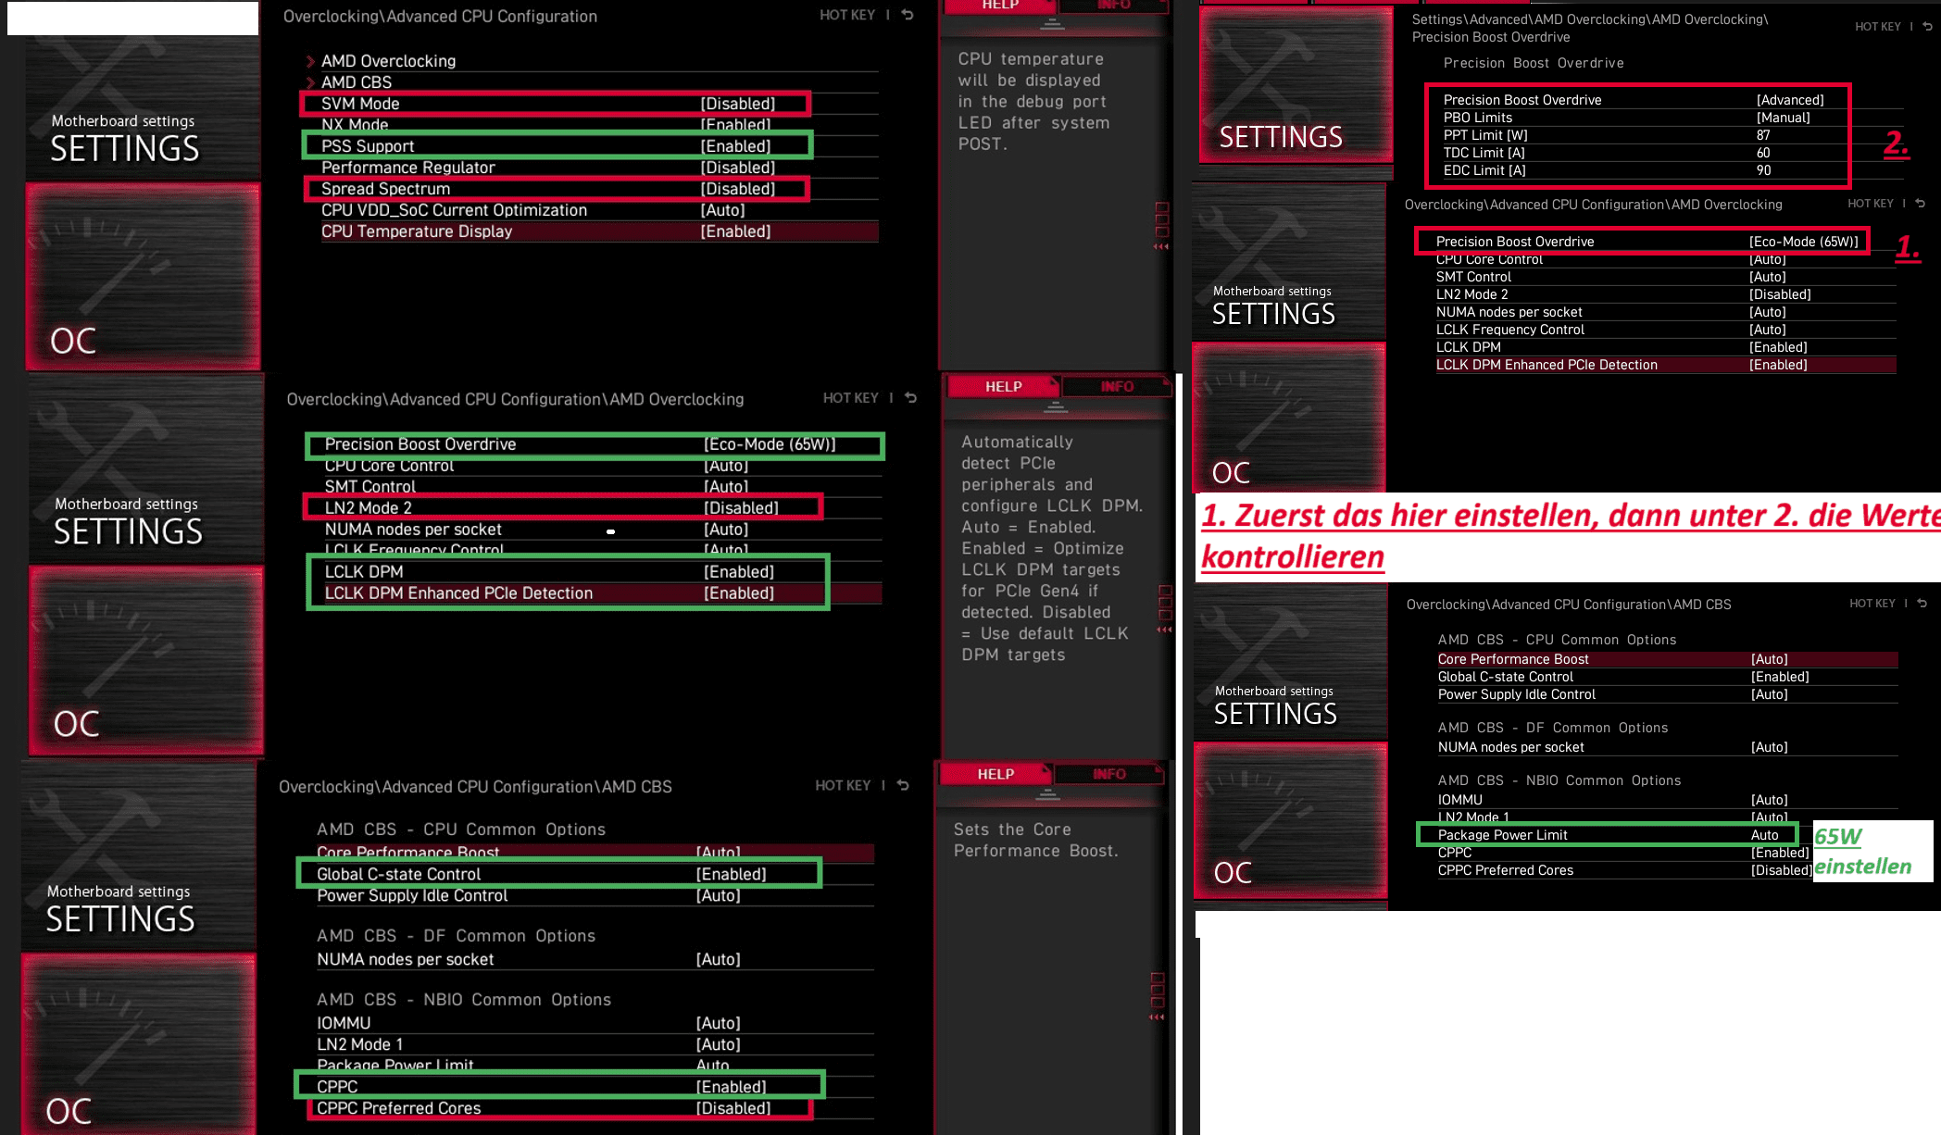The image size is (1941, 1135).
Task: Click handle above CPU temperature help text
Action: [x=1052, y=24]
